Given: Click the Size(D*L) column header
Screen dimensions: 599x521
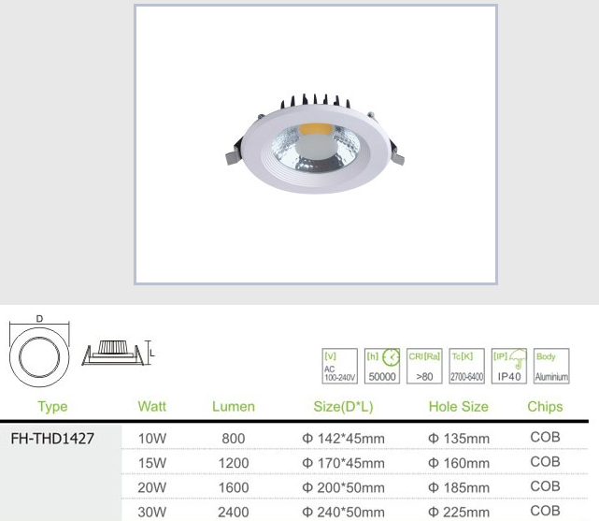Looking at the screenshot, I should pyautogui.click(x=343, y=407).
